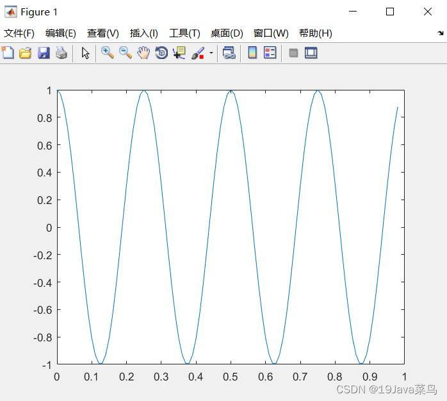Toggle the Brush data tool
Viewport: 447px width, 401px height.
tap(198, 53)
